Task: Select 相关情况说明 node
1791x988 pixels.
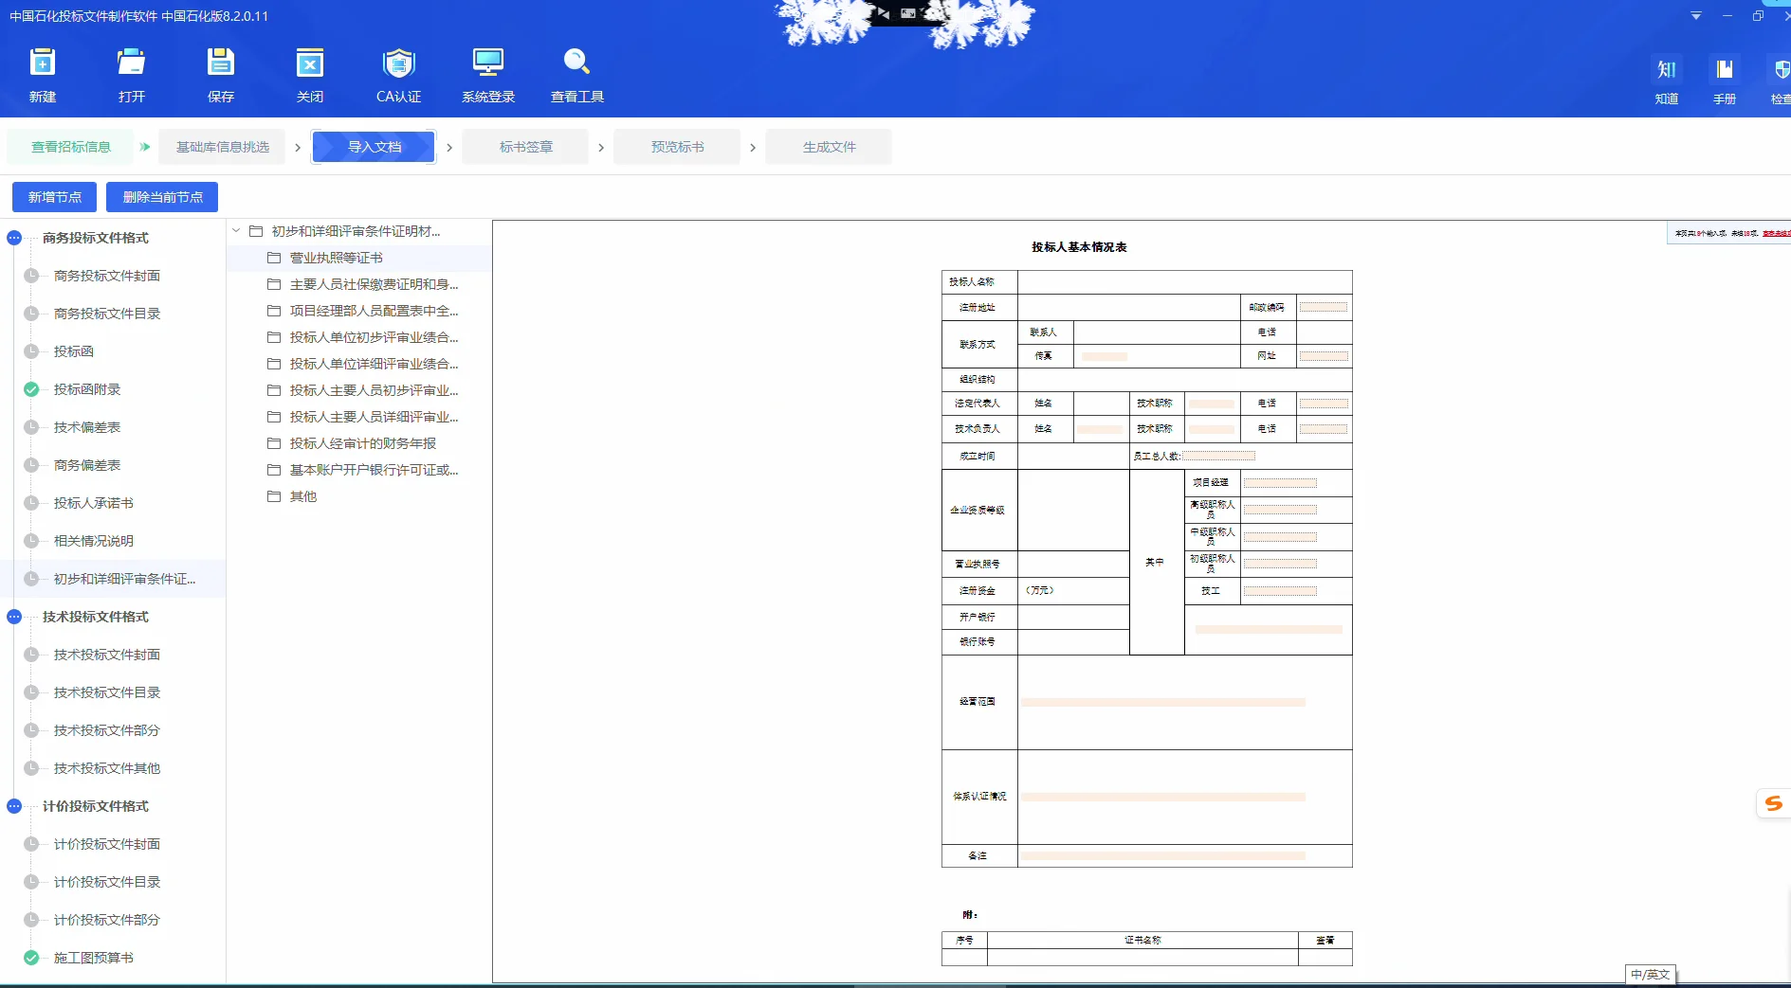Action: [x=94, y=541]
